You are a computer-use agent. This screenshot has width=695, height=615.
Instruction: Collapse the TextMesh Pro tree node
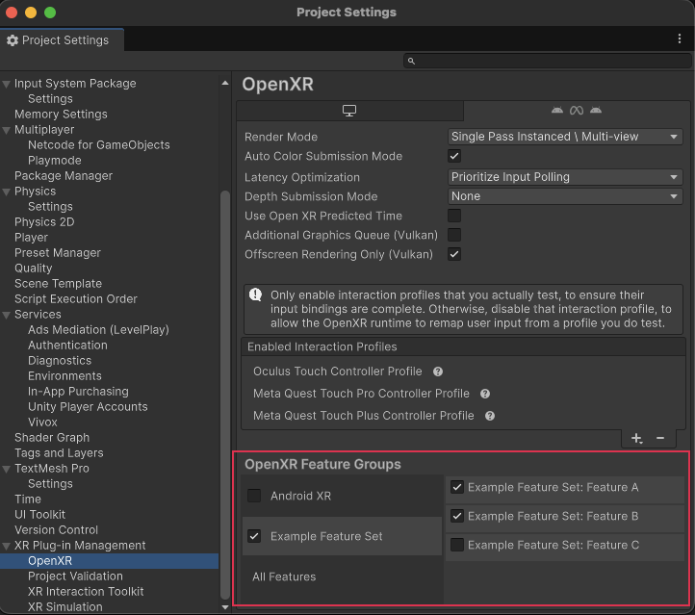point(6,470)
